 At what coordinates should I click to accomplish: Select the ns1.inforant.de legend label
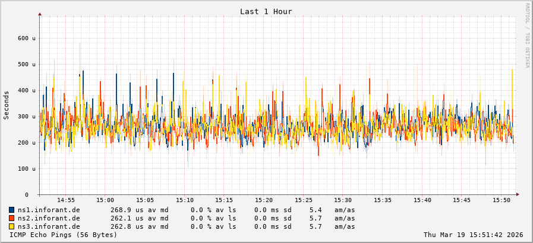49,210
